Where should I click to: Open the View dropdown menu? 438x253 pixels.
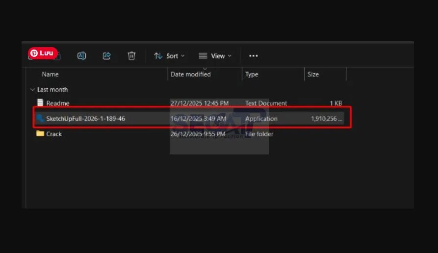coord(215,56)
